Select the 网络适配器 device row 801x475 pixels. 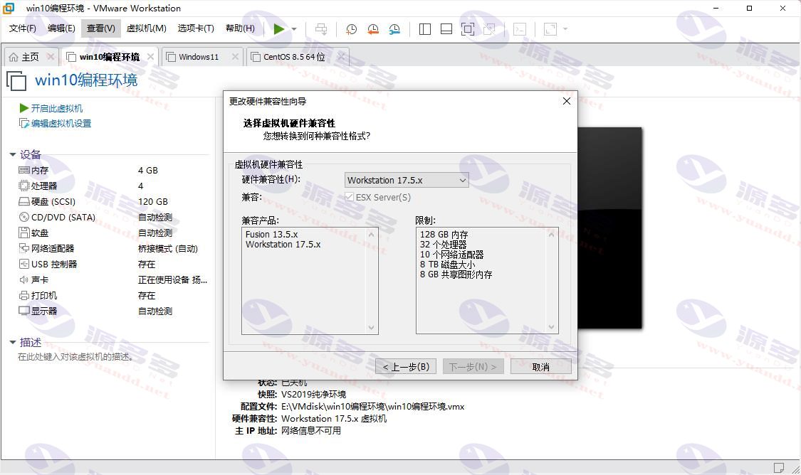113,248
